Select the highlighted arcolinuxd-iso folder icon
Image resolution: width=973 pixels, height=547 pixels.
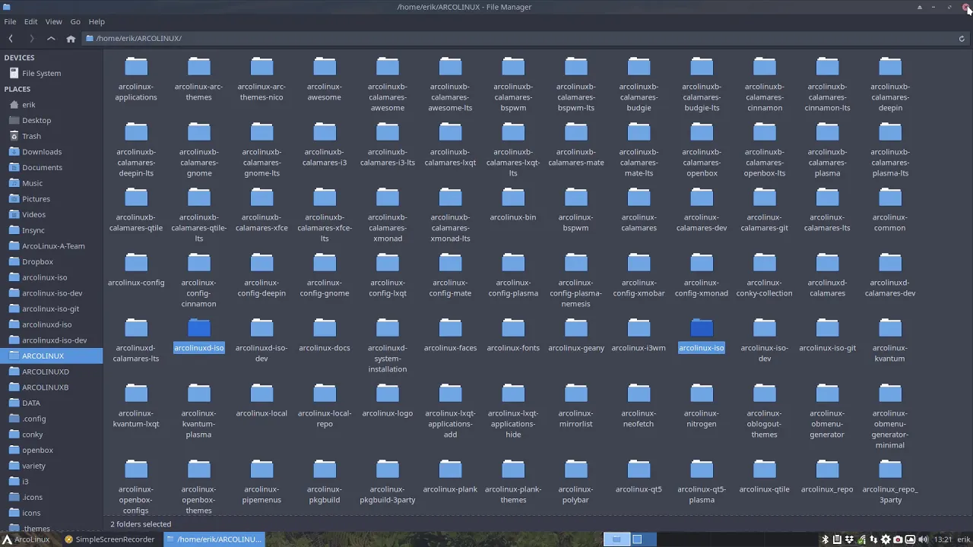point(199,328)
